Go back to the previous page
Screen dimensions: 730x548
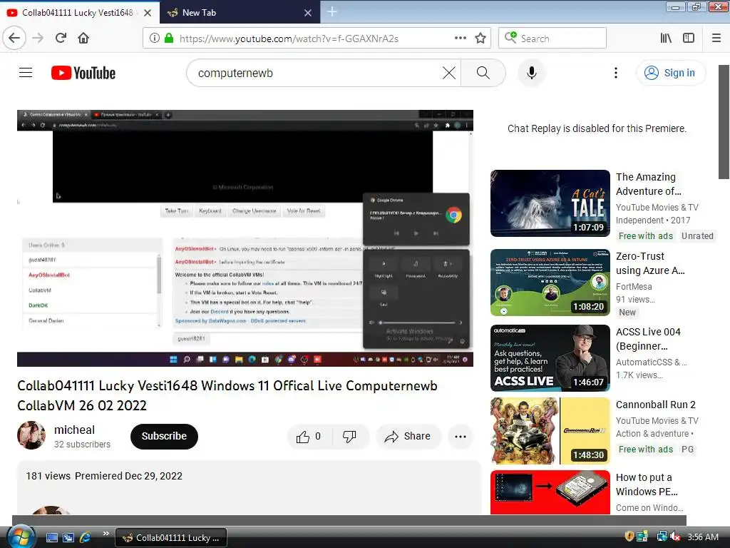pos(14,38)
